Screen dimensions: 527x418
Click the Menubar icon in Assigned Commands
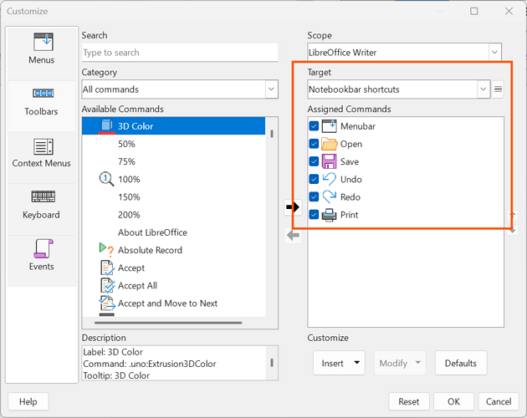(x=329, y=126)
